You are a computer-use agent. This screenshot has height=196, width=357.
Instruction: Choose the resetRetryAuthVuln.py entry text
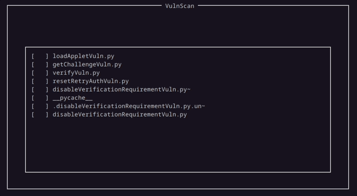point(90,81)
